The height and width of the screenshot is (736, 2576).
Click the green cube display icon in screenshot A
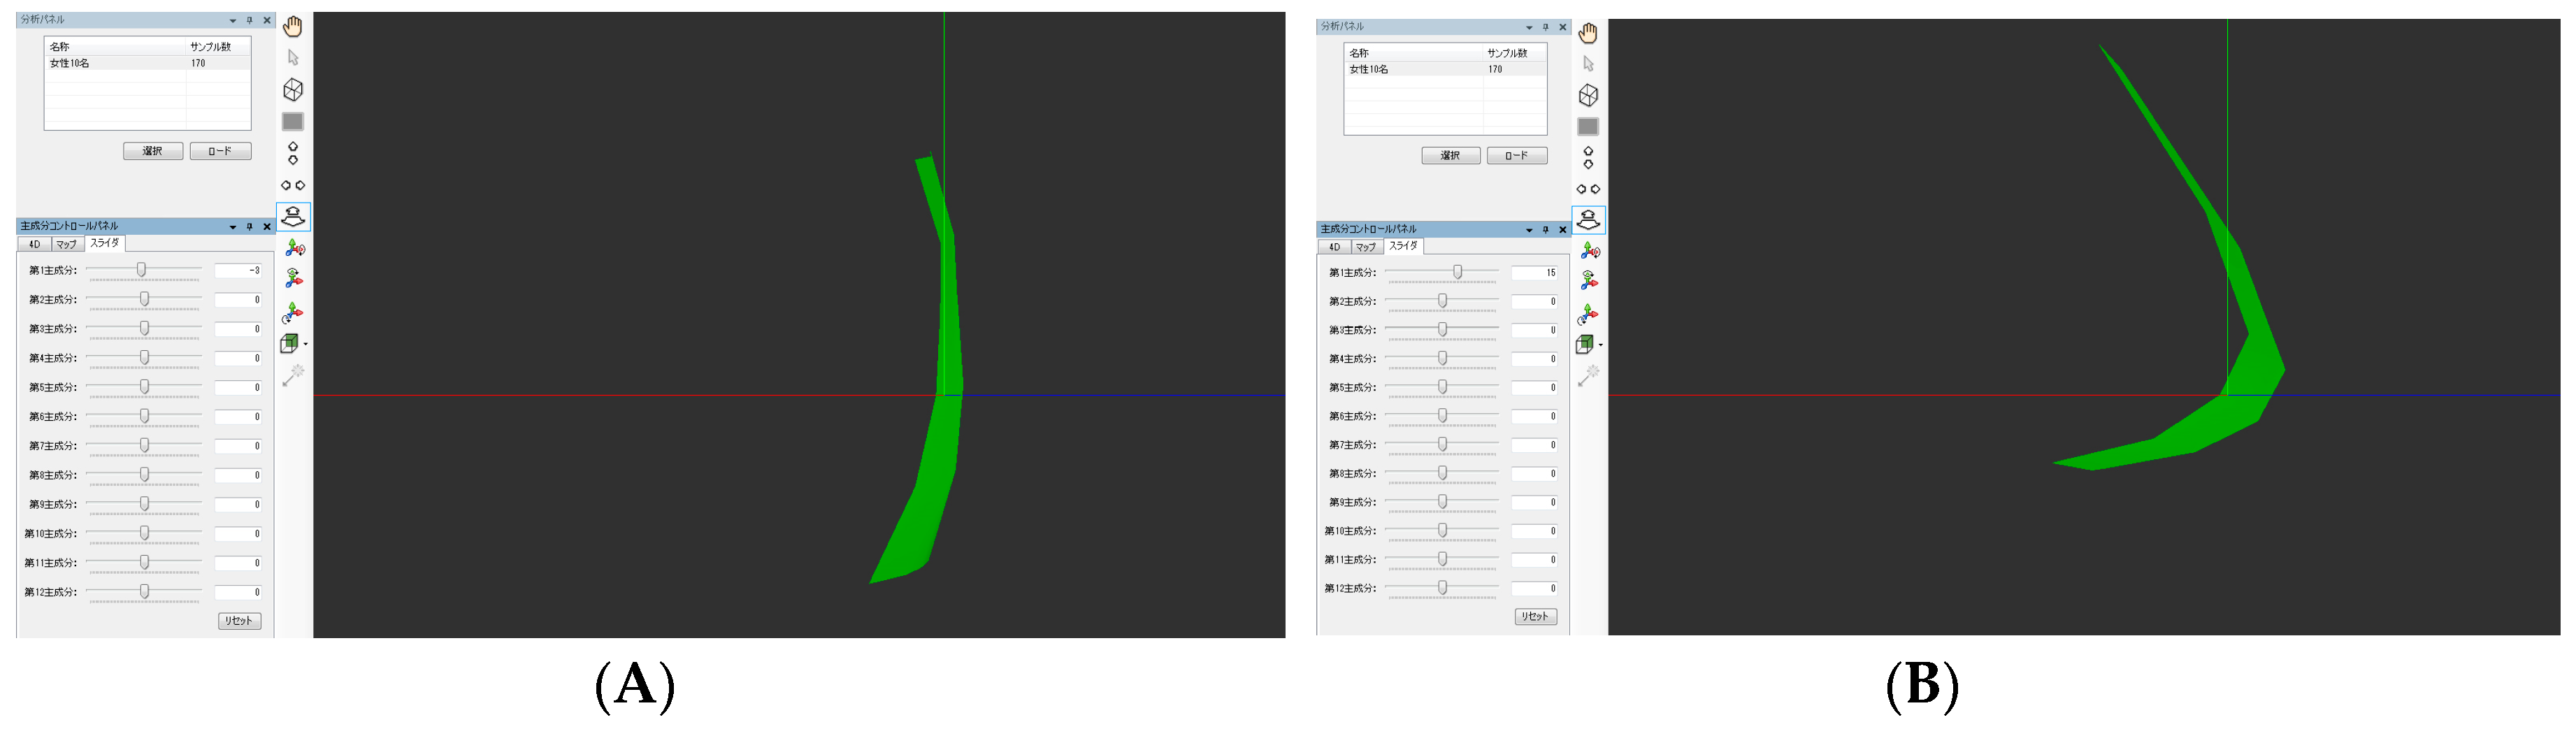coord(289,343)
